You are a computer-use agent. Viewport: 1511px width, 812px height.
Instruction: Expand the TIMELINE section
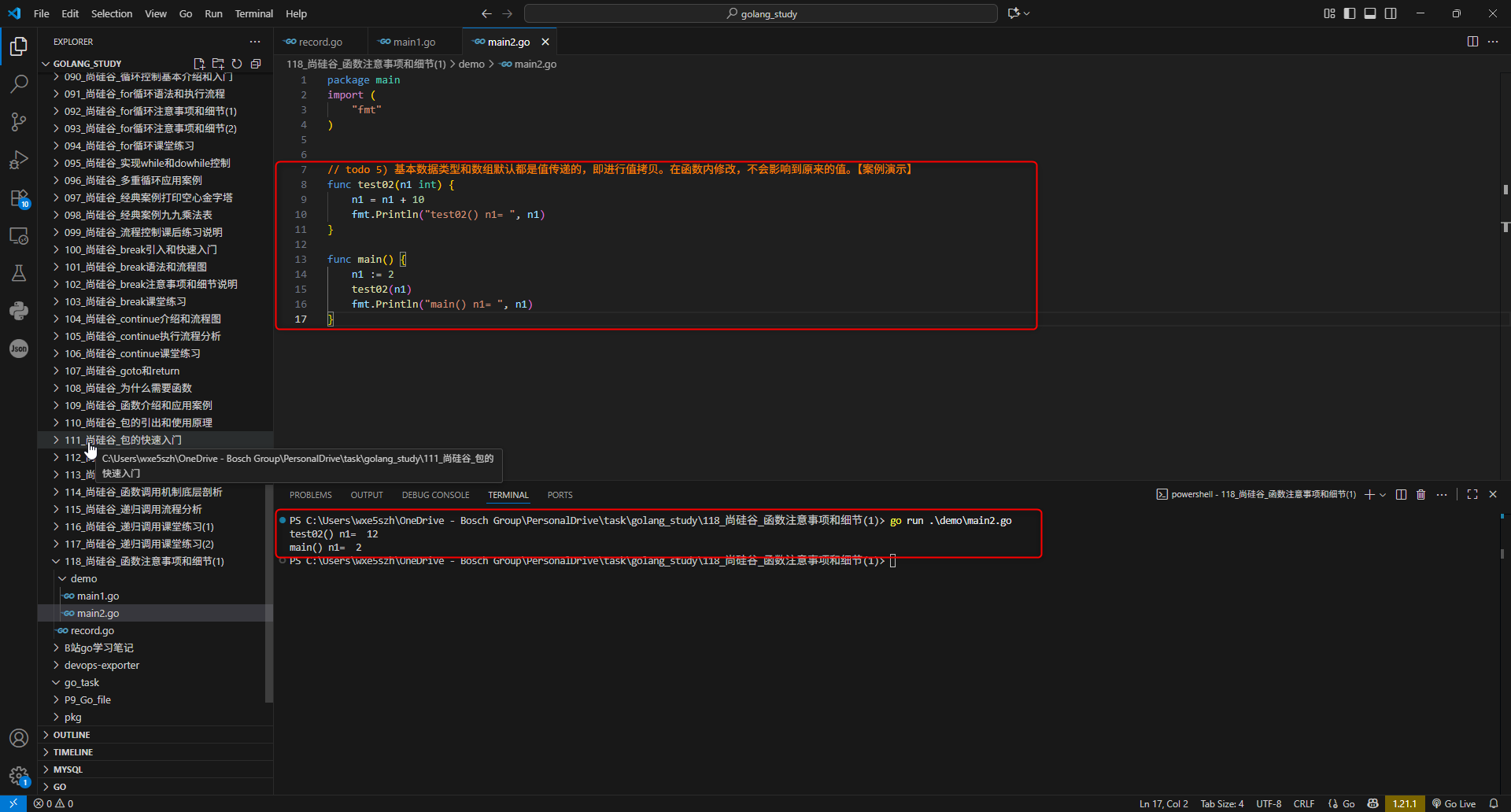pyautogui.click(x=156, y=752)
